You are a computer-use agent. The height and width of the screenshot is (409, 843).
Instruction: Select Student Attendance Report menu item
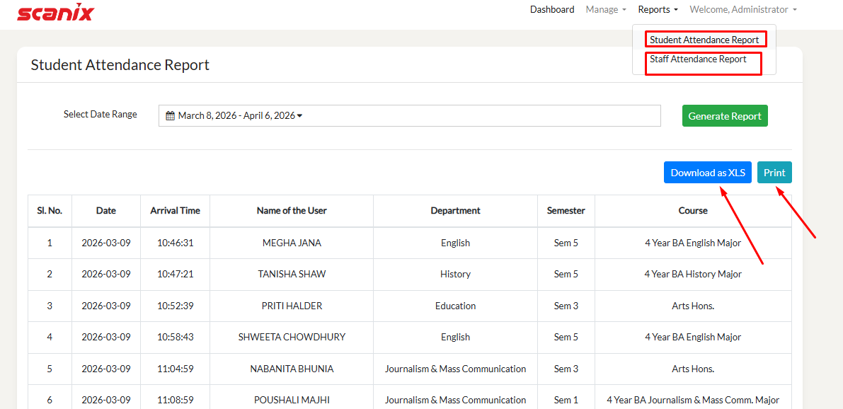click(x=704, y=40)
